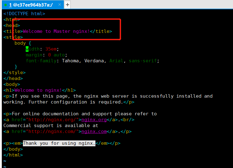233x168 pixels.
Task: Click the underlined 'nginx.org' link text
Action: (94, 120)
